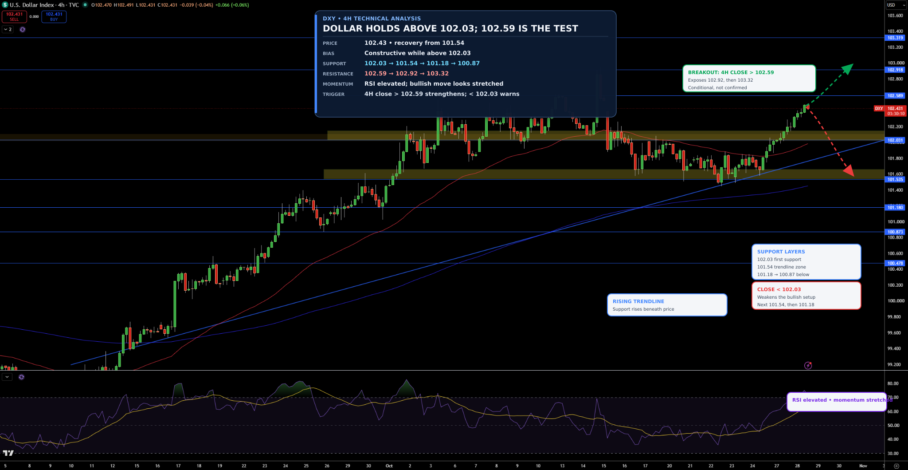Click the Nov label on the time axis

click(x=863, y=466)
